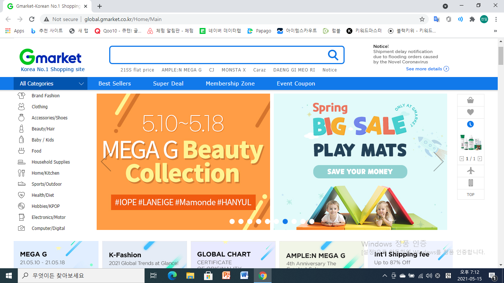Go to next recently viewed item
The height and width of the screenshot is (283, 504).
point(480,159)
